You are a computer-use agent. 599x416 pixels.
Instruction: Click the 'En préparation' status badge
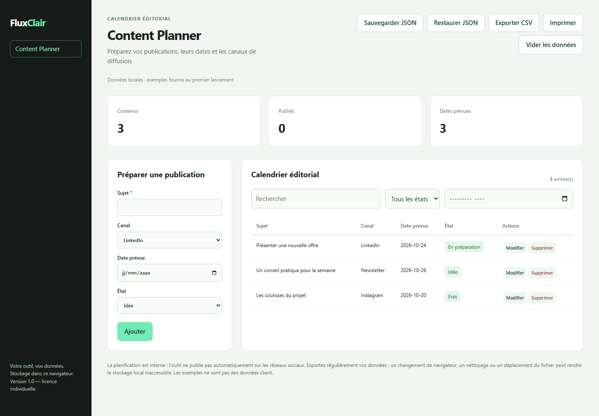(x=464, y=247)
